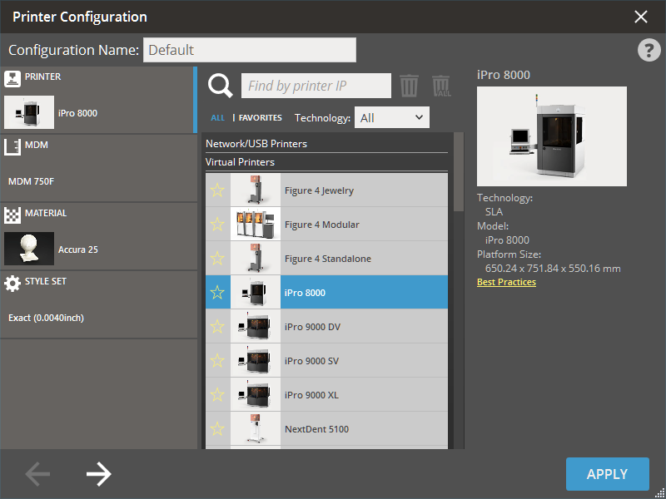The height and width of the screenshot is (499, 666).
Task: Click the printer list scrollbar thumb
Action: pos(459,172)
